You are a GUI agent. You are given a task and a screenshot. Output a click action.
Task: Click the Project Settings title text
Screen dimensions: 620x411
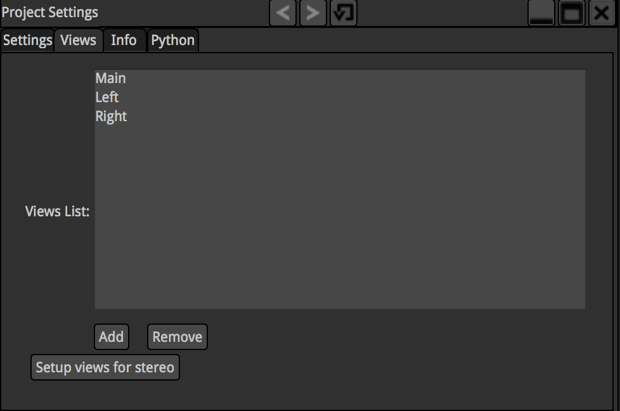[x=50, y=13]
